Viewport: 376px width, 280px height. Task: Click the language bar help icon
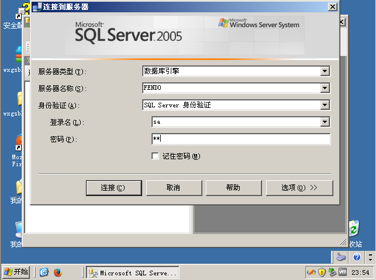tap(357, 257)
